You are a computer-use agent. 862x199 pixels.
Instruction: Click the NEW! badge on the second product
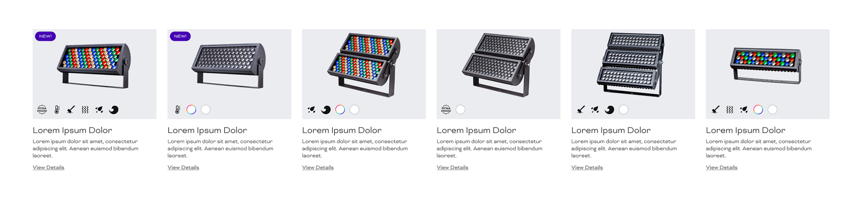[180, 36]
